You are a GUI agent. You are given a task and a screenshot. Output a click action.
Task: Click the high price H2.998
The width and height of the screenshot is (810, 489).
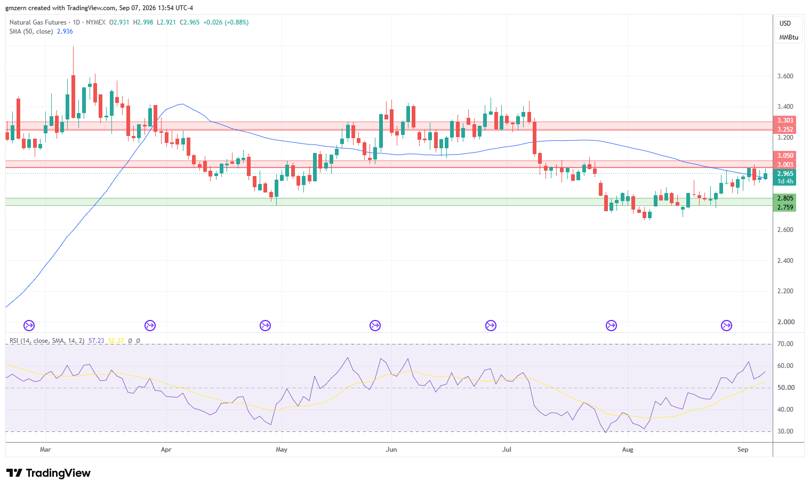tap(143, 22)
